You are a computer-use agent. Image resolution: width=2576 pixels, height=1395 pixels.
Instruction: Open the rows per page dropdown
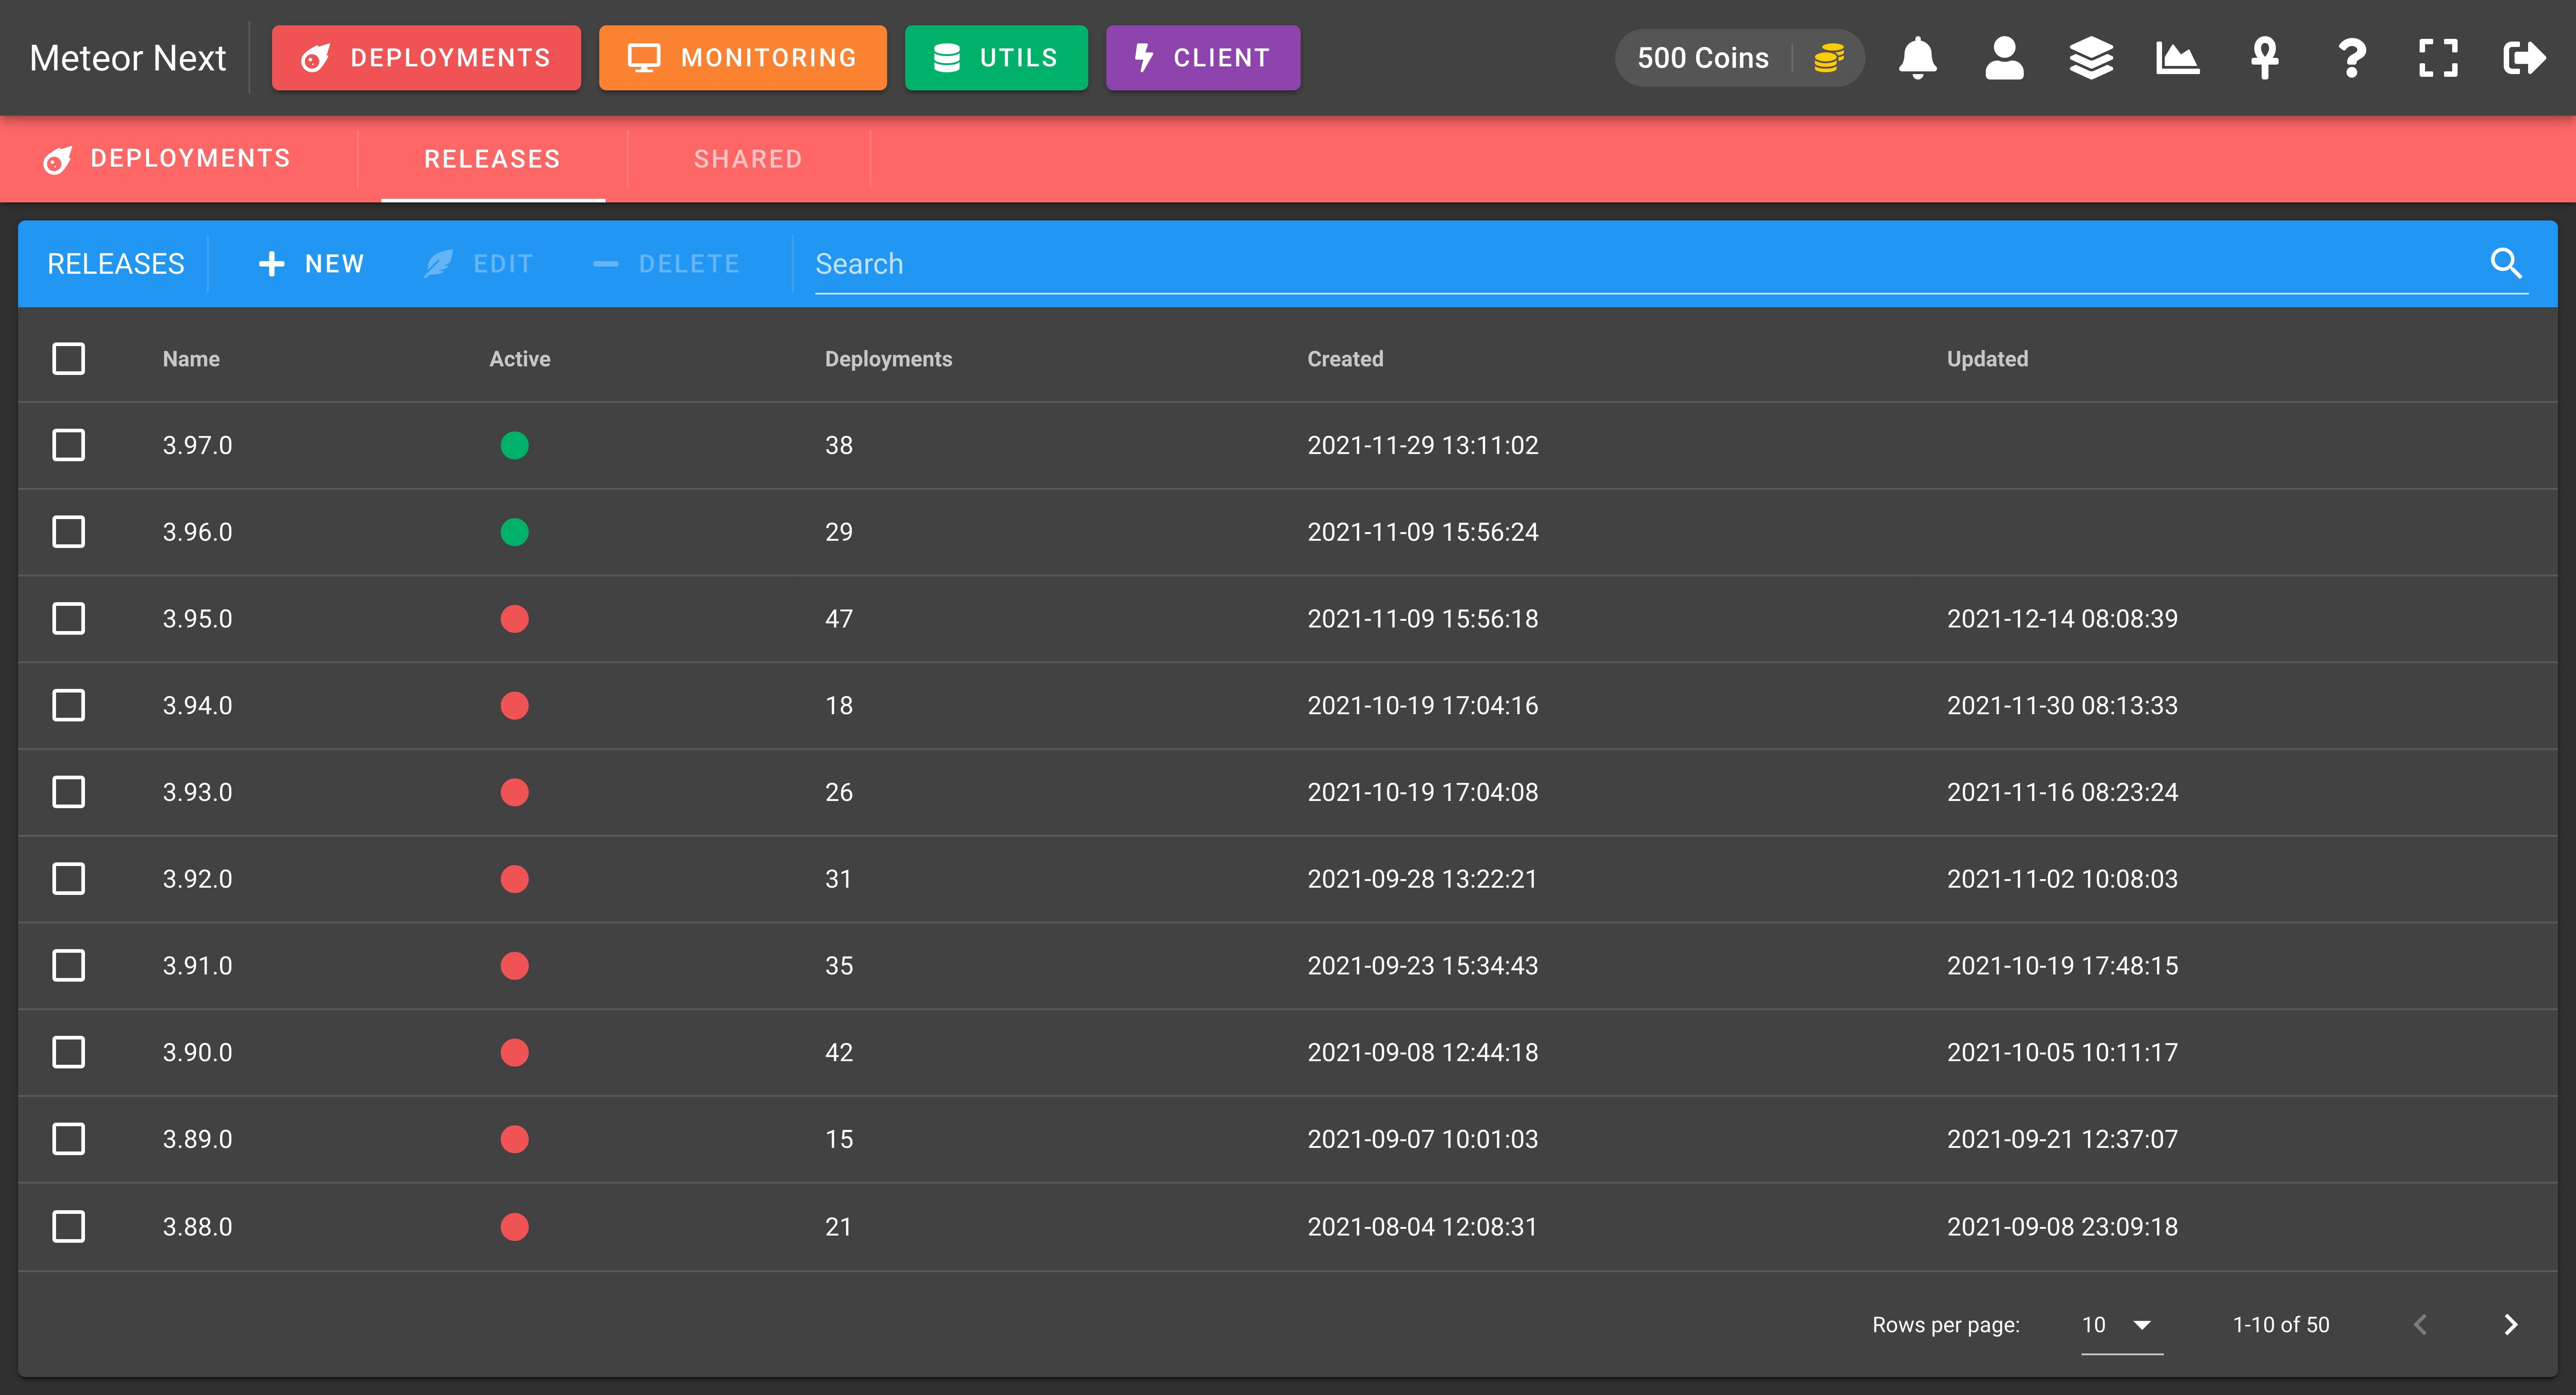(2121, 1325)
